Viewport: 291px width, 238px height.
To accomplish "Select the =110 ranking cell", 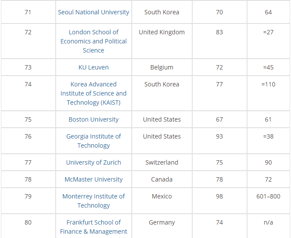I will pos(268,84).
